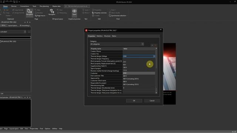Viewport: 237px width, 133px height.
Task: Click OK in Project properties dialog
Action: (134, 101)
